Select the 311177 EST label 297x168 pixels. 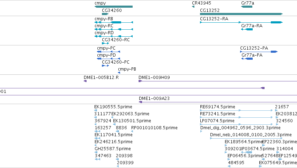(x=103, y=114)
